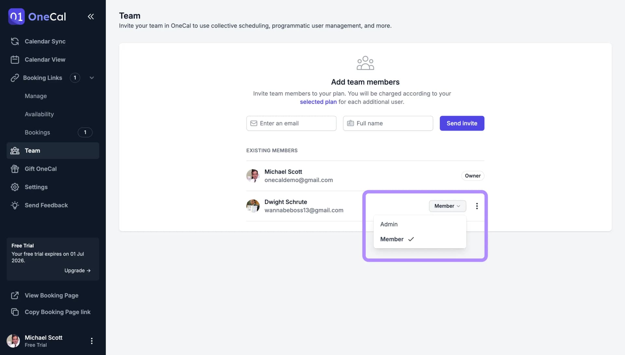Click the team members group icon above heading
The width and height of the screenshot is (625, 355).
tap(365, 63)
